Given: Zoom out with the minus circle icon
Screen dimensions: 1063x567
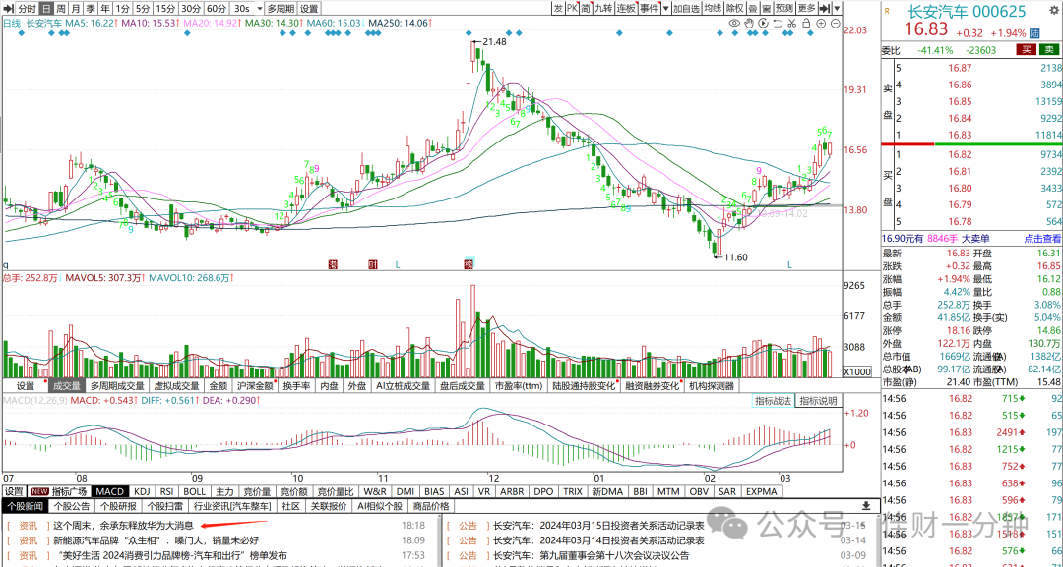Looking at the screenshot, I should [836, 23].
